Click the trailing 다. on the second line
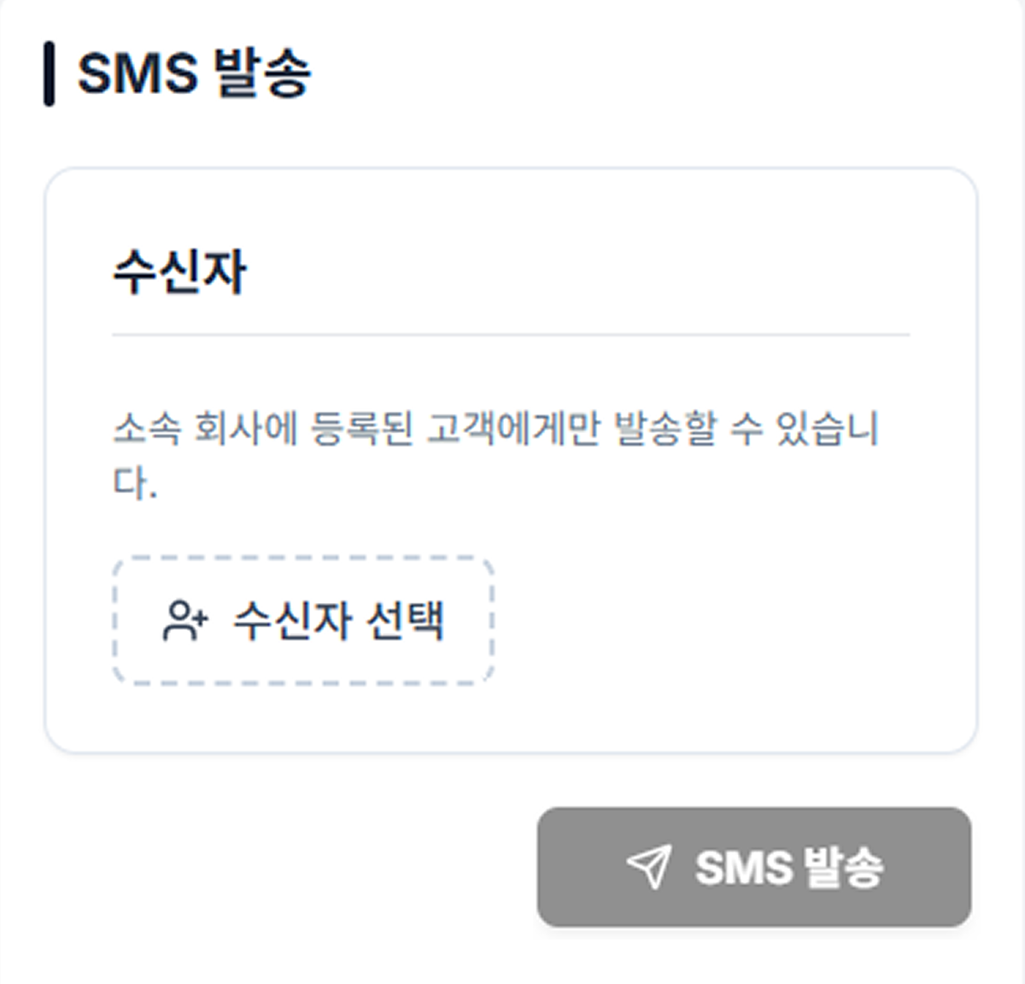Screen dimensions: 1025x984 (134, 483)
